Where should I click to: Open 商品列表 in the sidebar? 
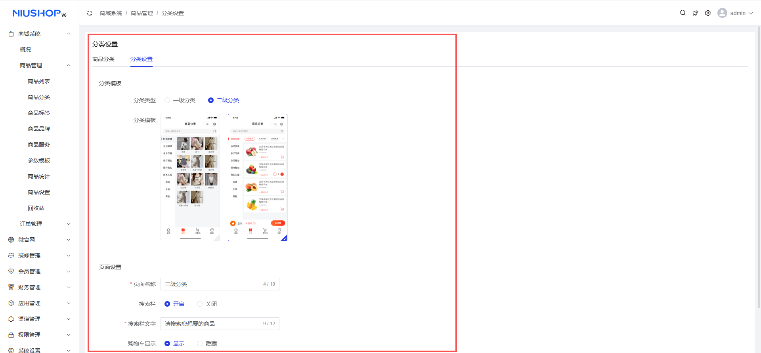[39, 81]
